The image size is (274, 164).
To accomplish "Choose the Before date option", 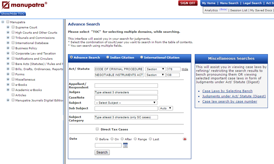I will [x=97, y=139].
